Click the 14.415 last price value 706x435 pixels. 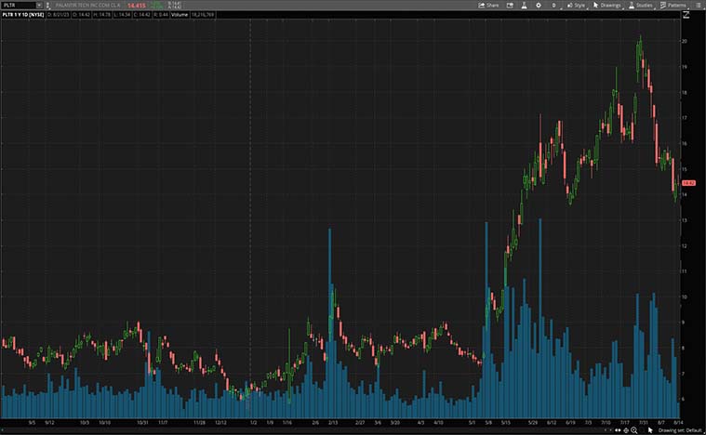137,6
